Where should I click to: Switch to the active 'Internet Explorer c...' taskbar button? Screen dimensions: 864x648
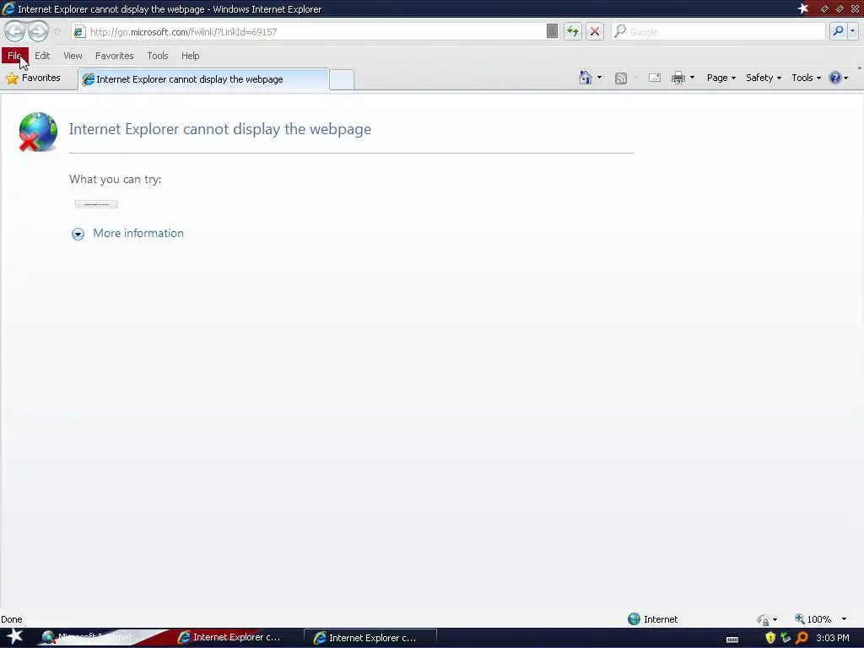tap(370, 638)
